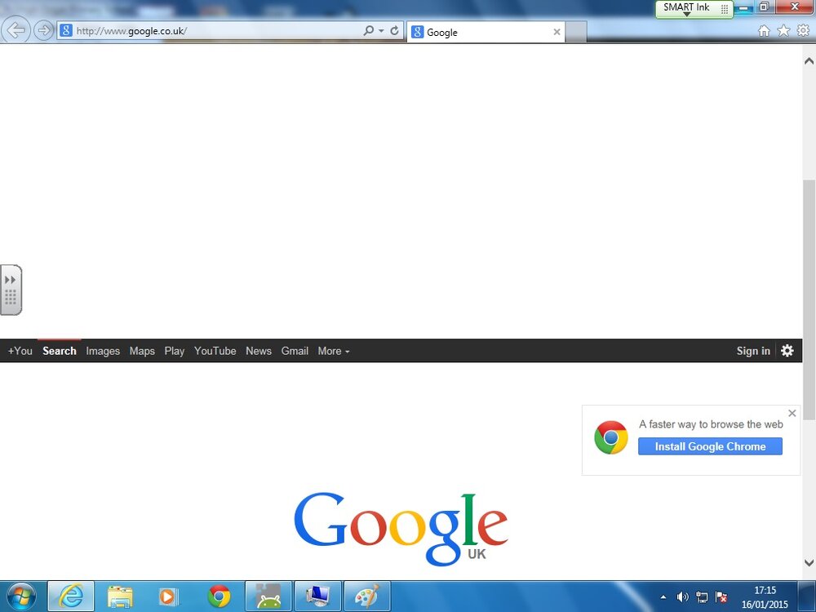The image size is (816, 612).
Task: Open Action Center flag tray icon
Action: pos(721,597)
